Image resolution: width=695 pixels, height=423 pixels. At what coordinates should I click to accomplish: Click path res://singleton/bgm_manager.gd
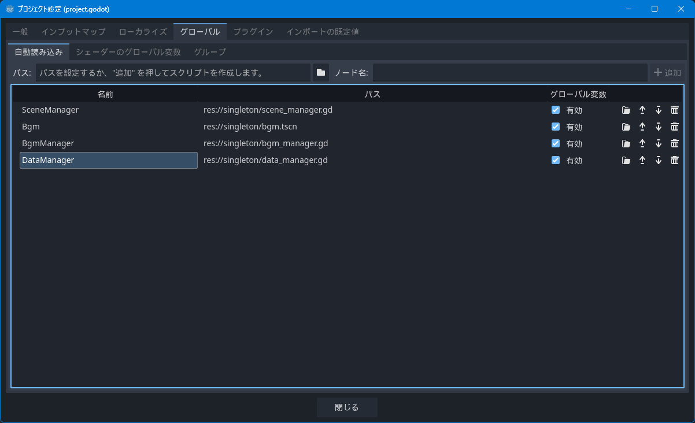(x=265, y=143)
